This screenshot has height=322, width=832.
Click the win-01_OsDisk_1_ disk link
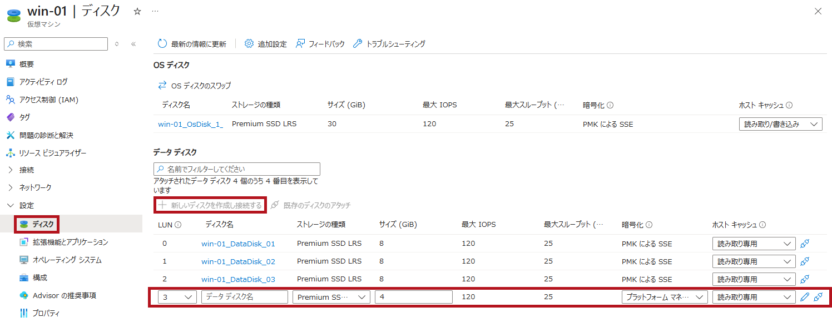point(190,124)
